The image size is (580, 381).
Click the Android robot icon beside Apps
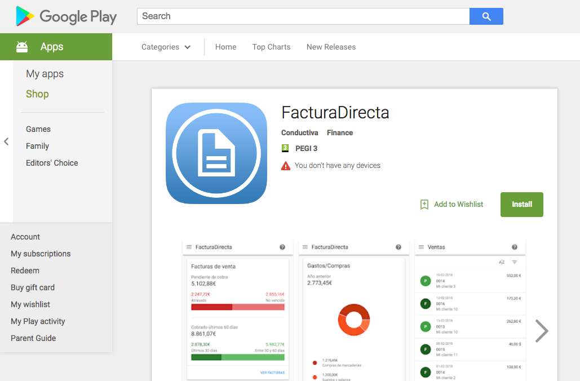point(22,47)
